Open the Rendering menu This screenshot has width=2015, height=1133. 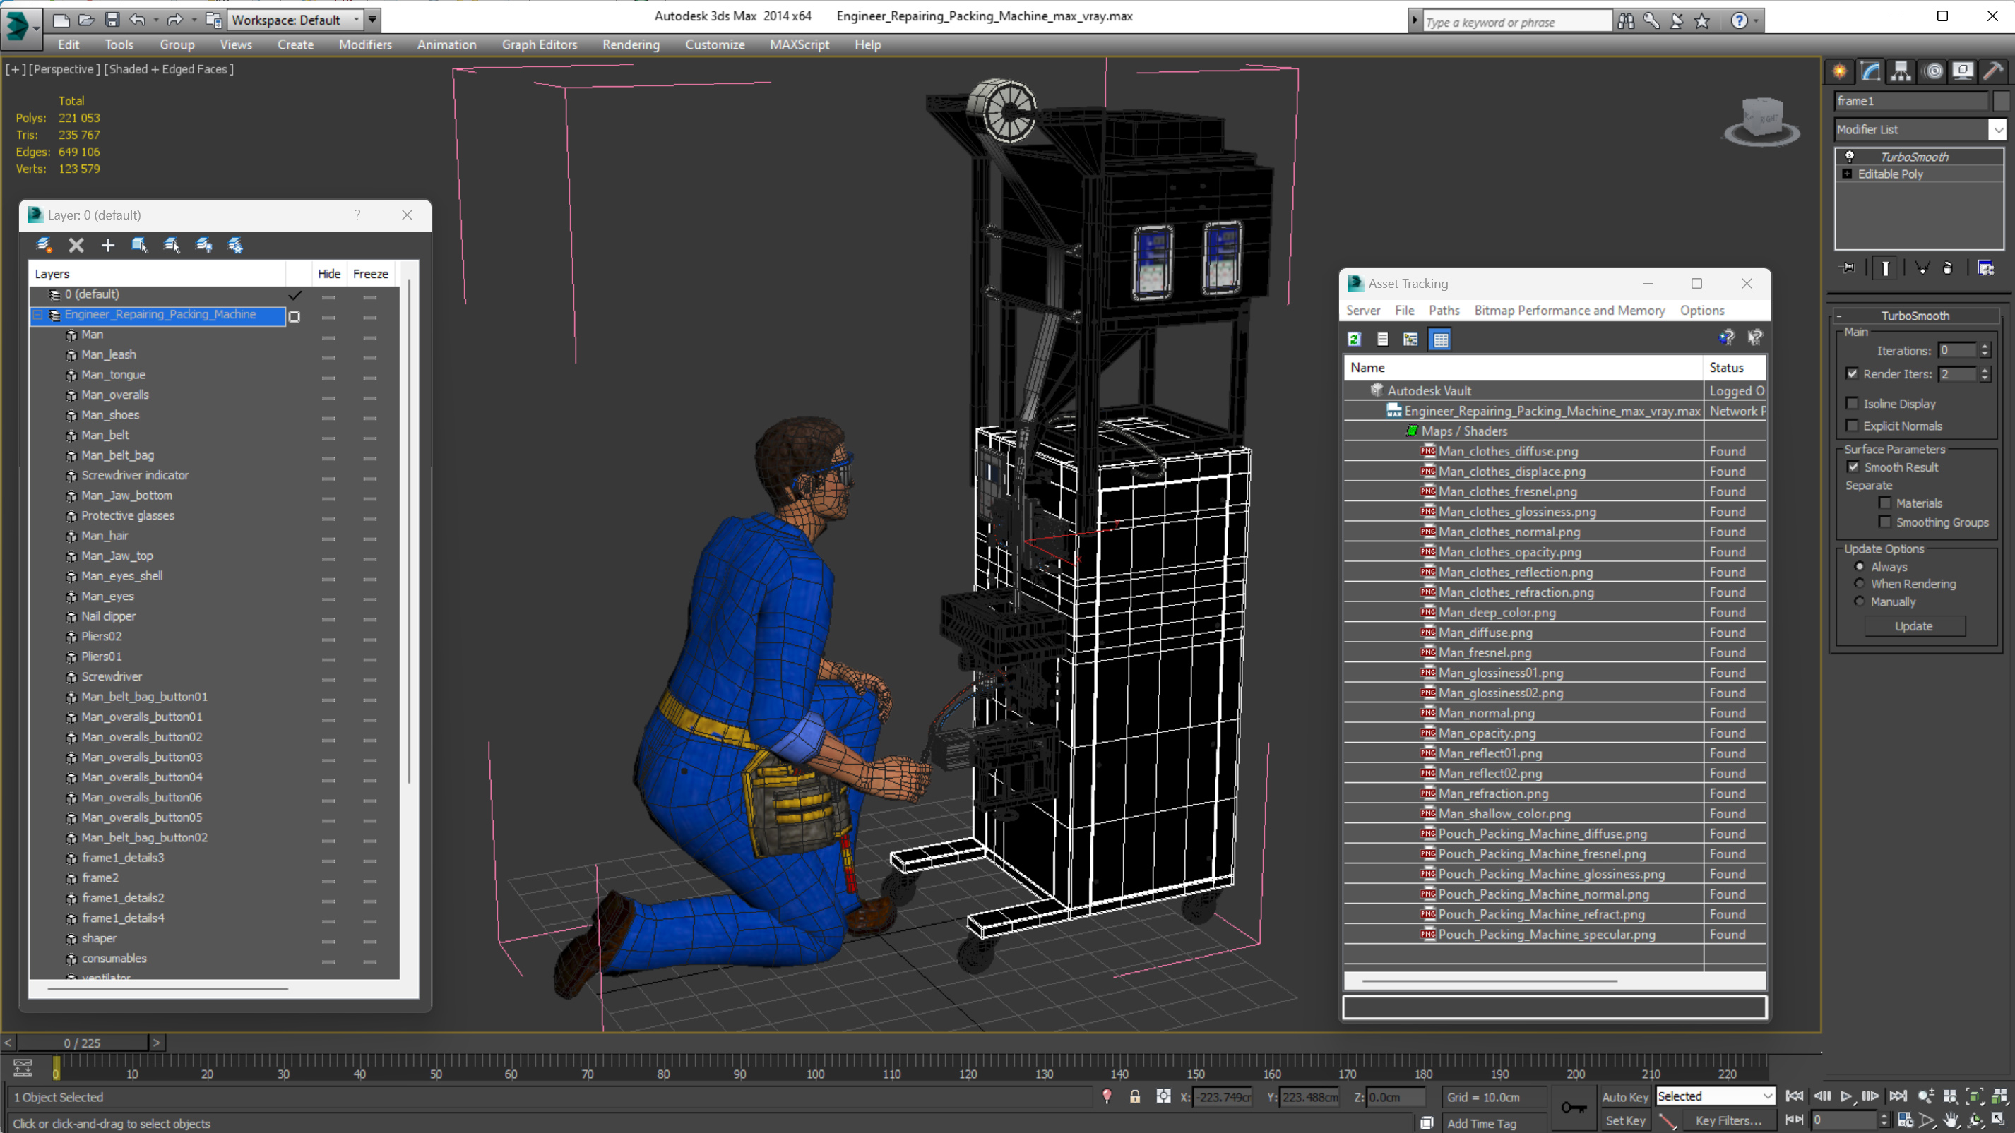coord(631,44)
